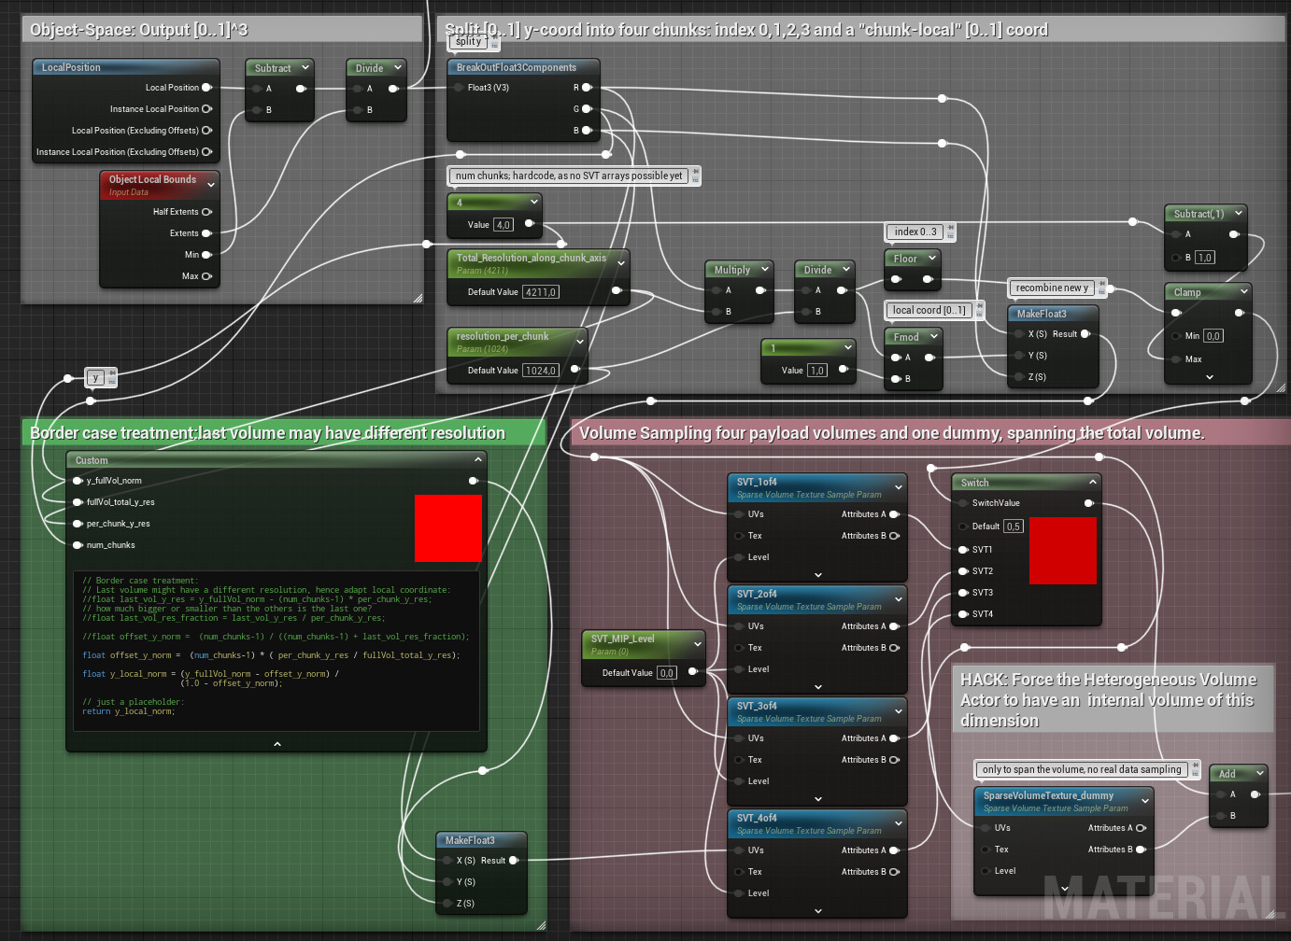Expand the Object Local Bounds node chevron

(x=210, y=185)
